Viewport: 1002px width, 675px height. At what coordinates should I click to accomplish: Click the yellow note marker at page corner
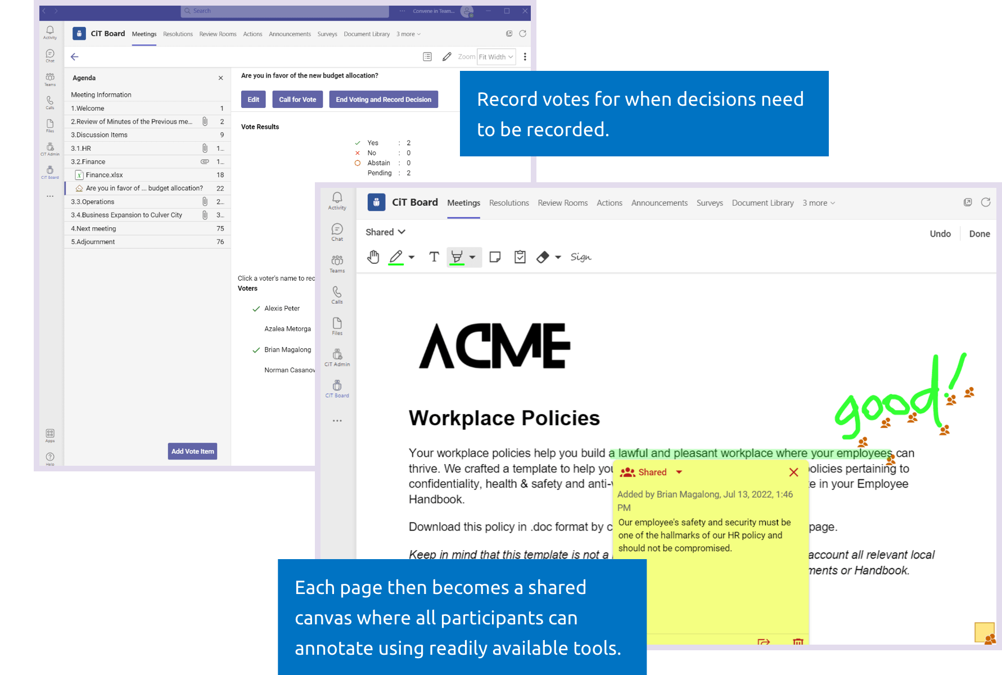click(x=985, y=632)
